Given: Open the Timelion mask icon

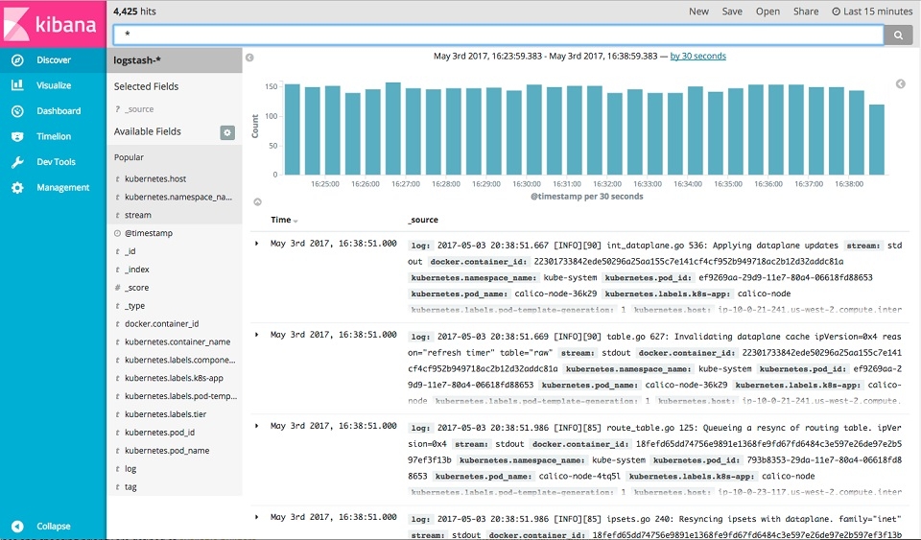Looking at the screenshot, I should pos(17,136).
